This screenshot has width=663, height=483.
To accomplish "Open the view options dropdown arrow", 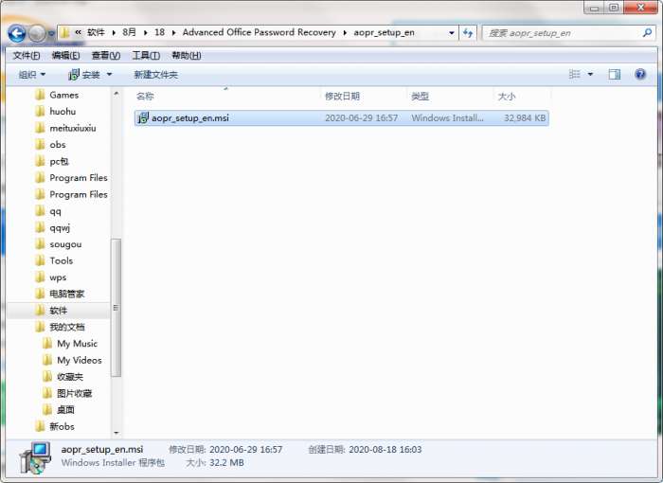I will coord(590,75).
